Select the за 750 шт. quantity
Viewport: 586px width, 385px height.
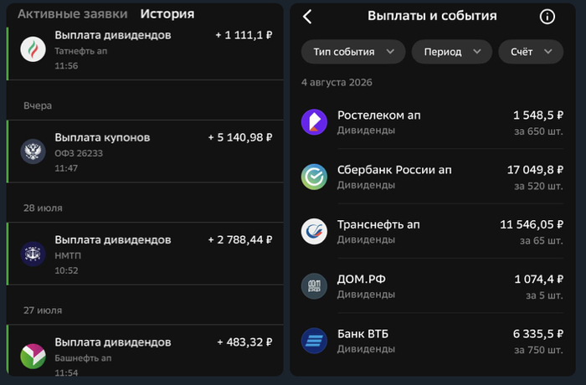point(538,350)
